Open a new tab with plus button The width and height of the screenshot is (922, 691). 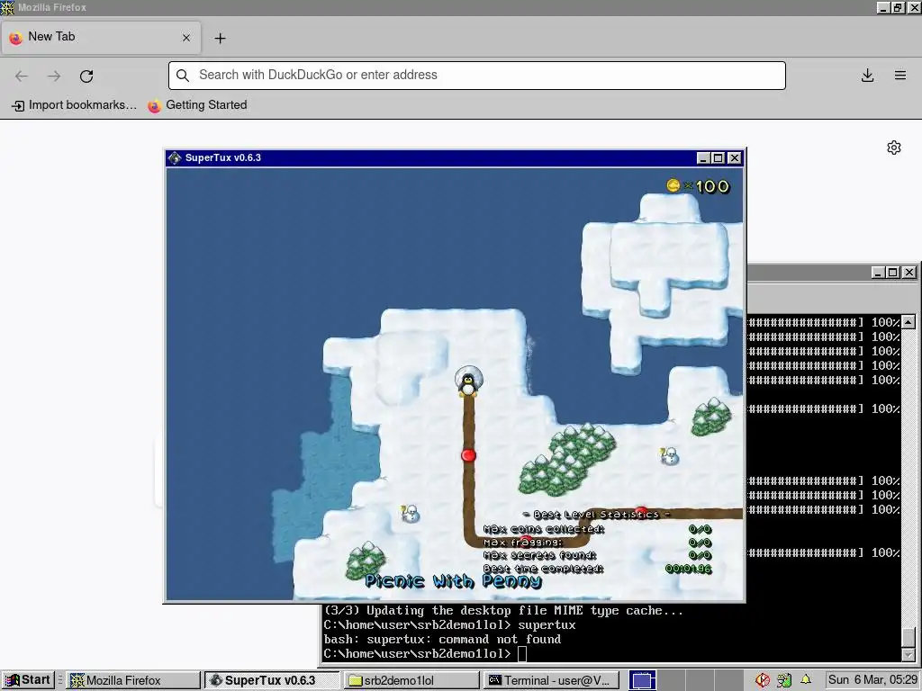tap(220, 38)
